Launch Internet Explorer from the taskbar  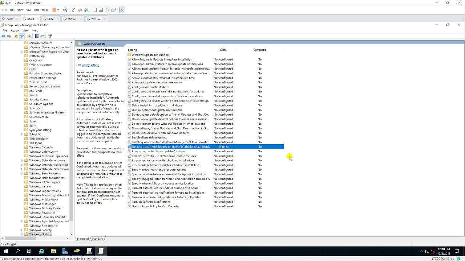click(x=41, y=251)
